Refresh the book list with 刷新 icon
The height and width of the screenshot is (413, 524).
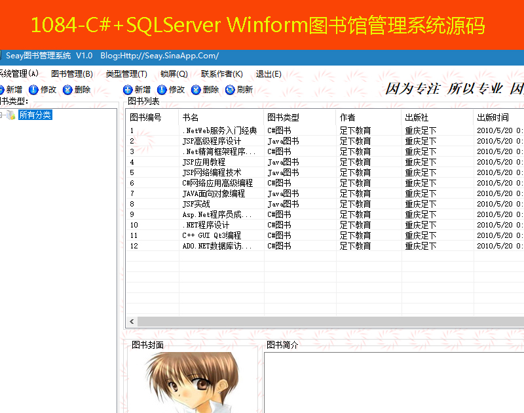230,90
